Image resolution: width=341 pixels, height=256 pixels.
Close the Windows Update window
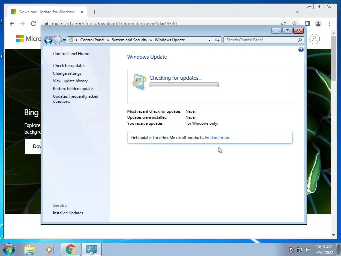tap(298, 31)
